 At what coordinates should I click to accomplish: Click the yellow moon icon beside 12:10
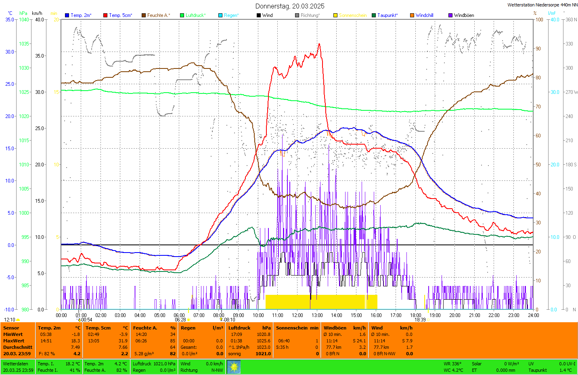point(18,320)
